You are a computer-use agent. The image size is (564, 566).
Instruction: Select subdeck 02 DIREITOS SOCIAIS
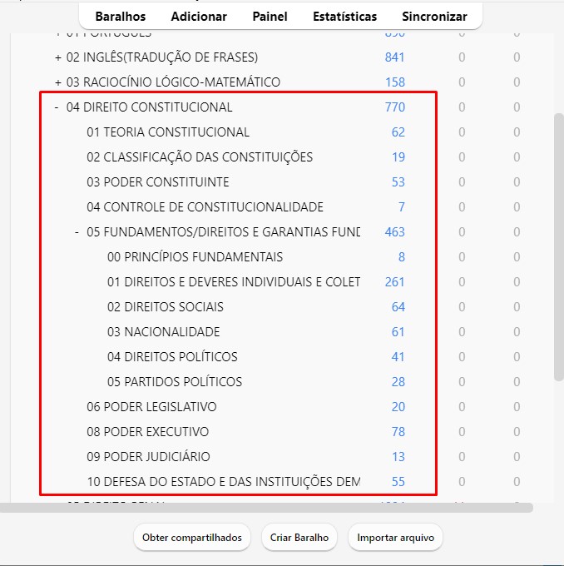[166, 307]
